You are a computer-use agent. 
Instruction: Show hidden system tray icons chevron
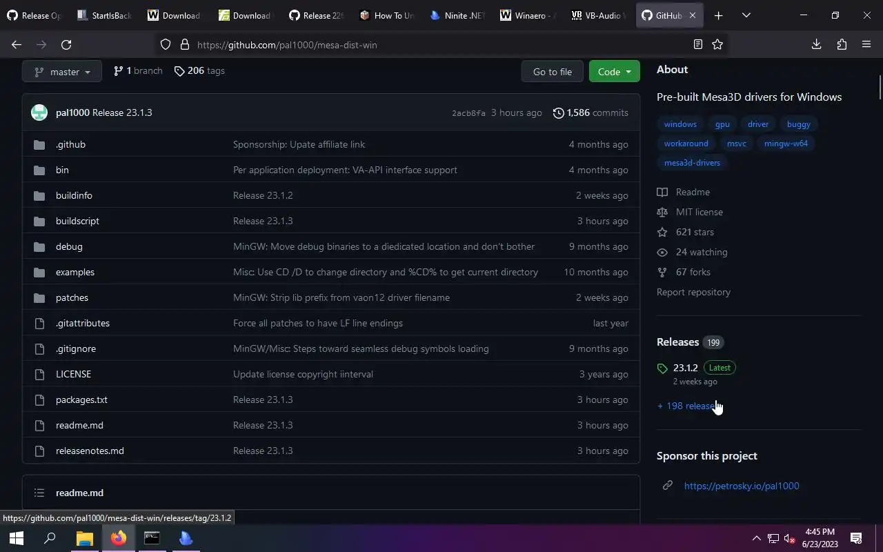pos(756,538)
